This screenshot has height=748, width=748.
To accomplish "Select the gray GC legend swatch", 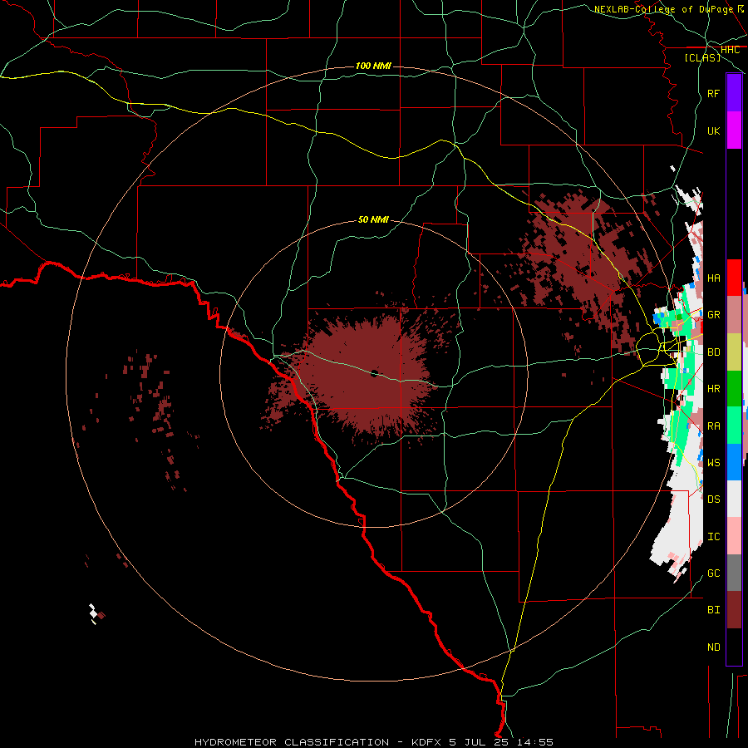I will tap(734, 573).
